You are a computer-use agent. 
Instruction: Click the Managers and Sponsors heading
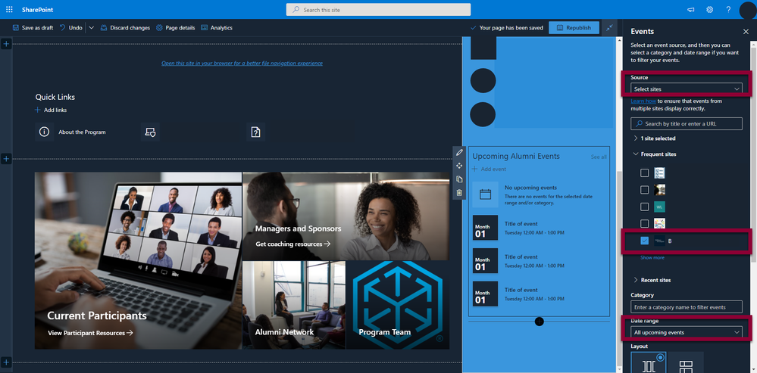pos(298,228)
